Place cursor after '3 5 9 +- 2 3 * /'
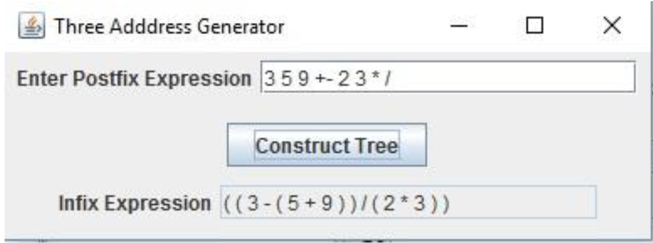Viewport: 653px width, 243px height. (x=393, y=78)
